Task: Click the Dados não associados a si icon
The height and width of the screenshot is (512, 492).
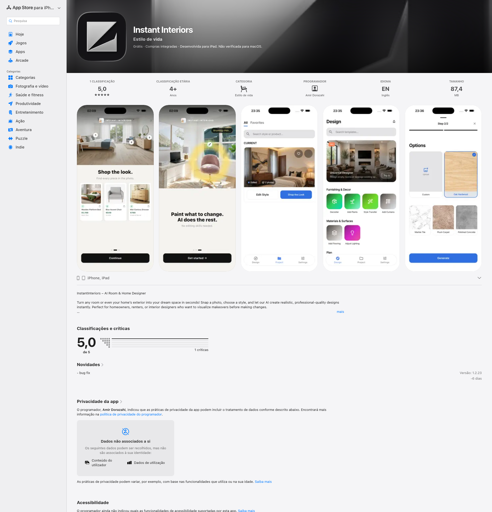Action: (x=126, y=432)
